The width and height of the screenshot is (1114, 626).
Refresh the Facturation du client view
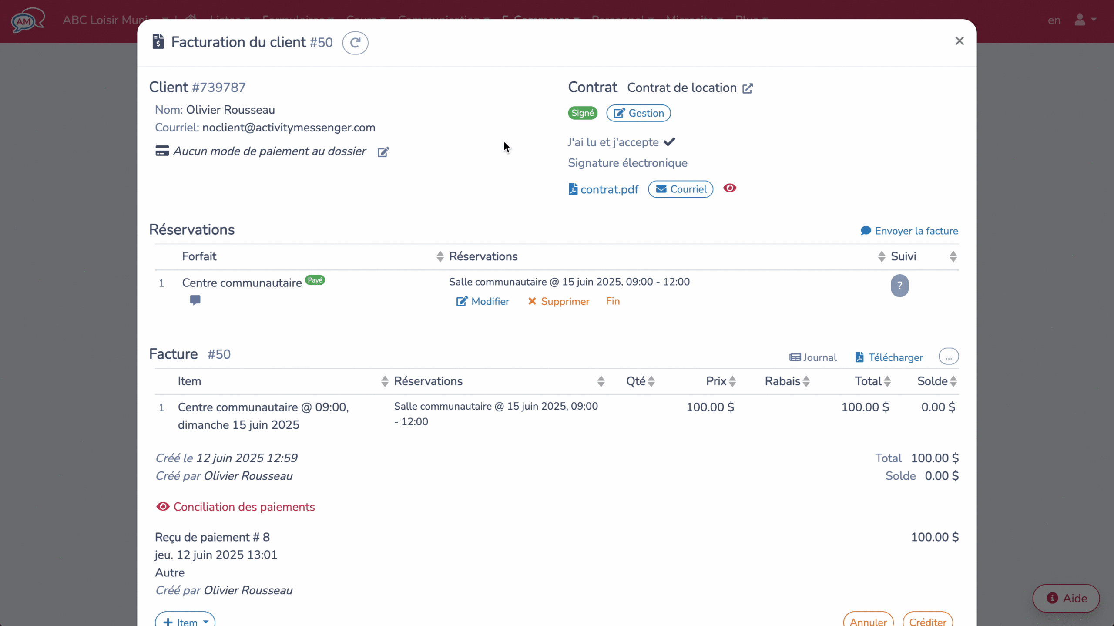[x=355, y=43]
